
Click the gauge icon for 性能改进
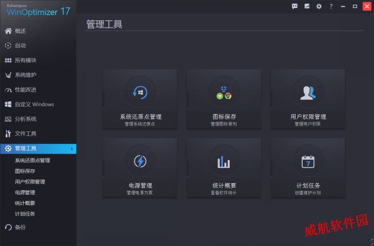8,90
